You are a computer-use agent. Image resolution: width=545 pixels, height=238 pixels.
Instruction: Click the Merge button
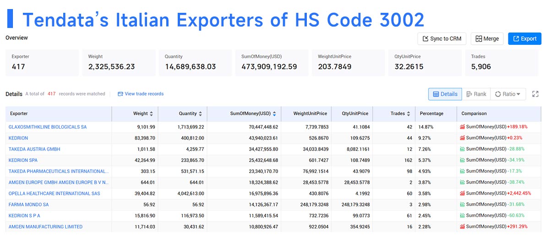coord(487,38)
